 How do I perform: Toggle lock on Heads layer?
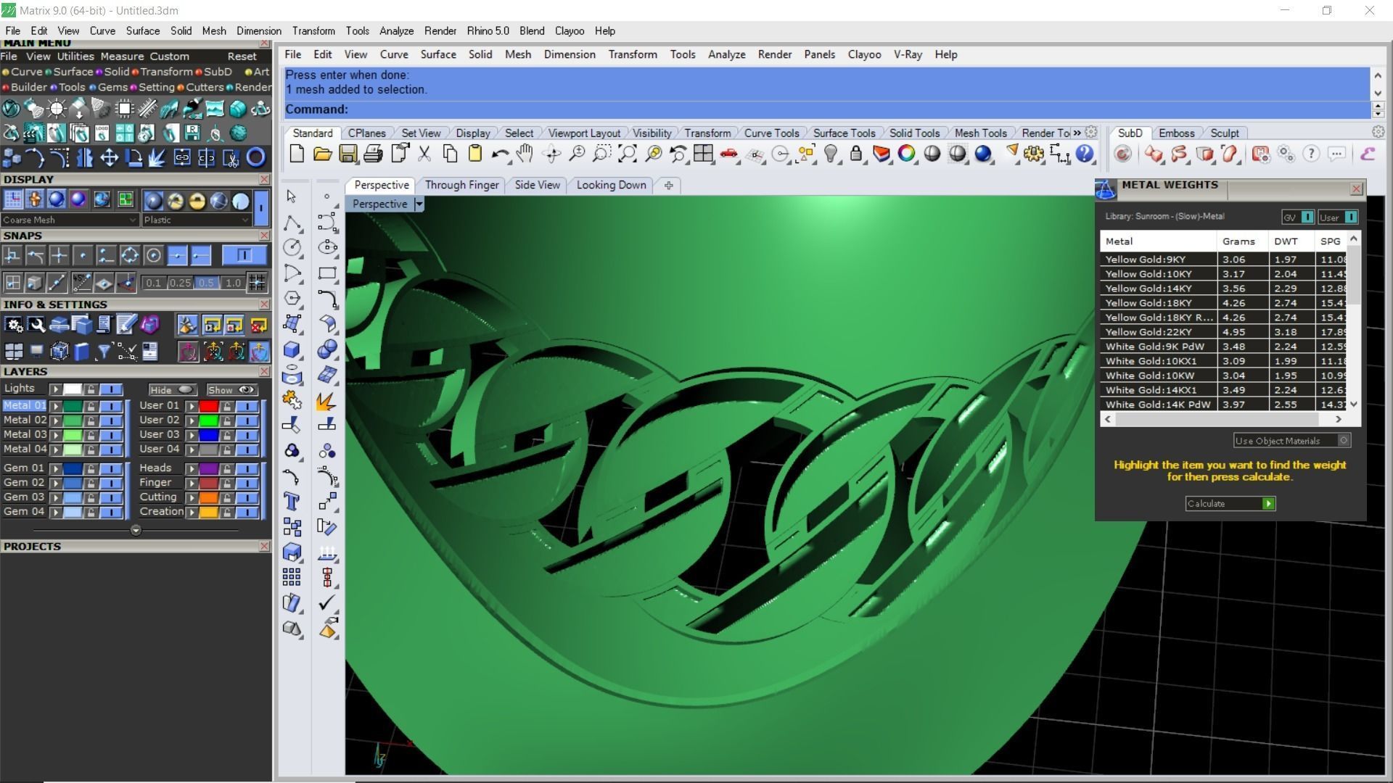227,468
